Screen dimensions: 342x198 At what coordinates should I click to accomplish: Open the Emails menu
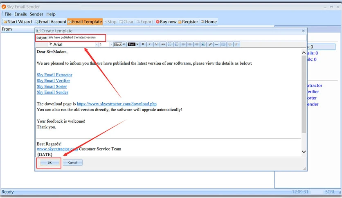point(20,14)
